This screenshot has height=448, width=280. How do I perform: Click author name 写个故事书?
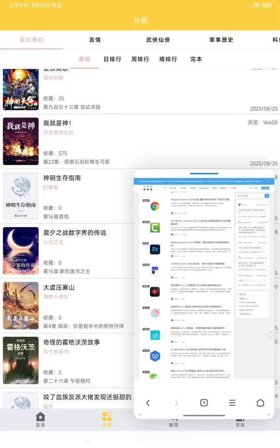pyautogui.click(x=56, y=352)
